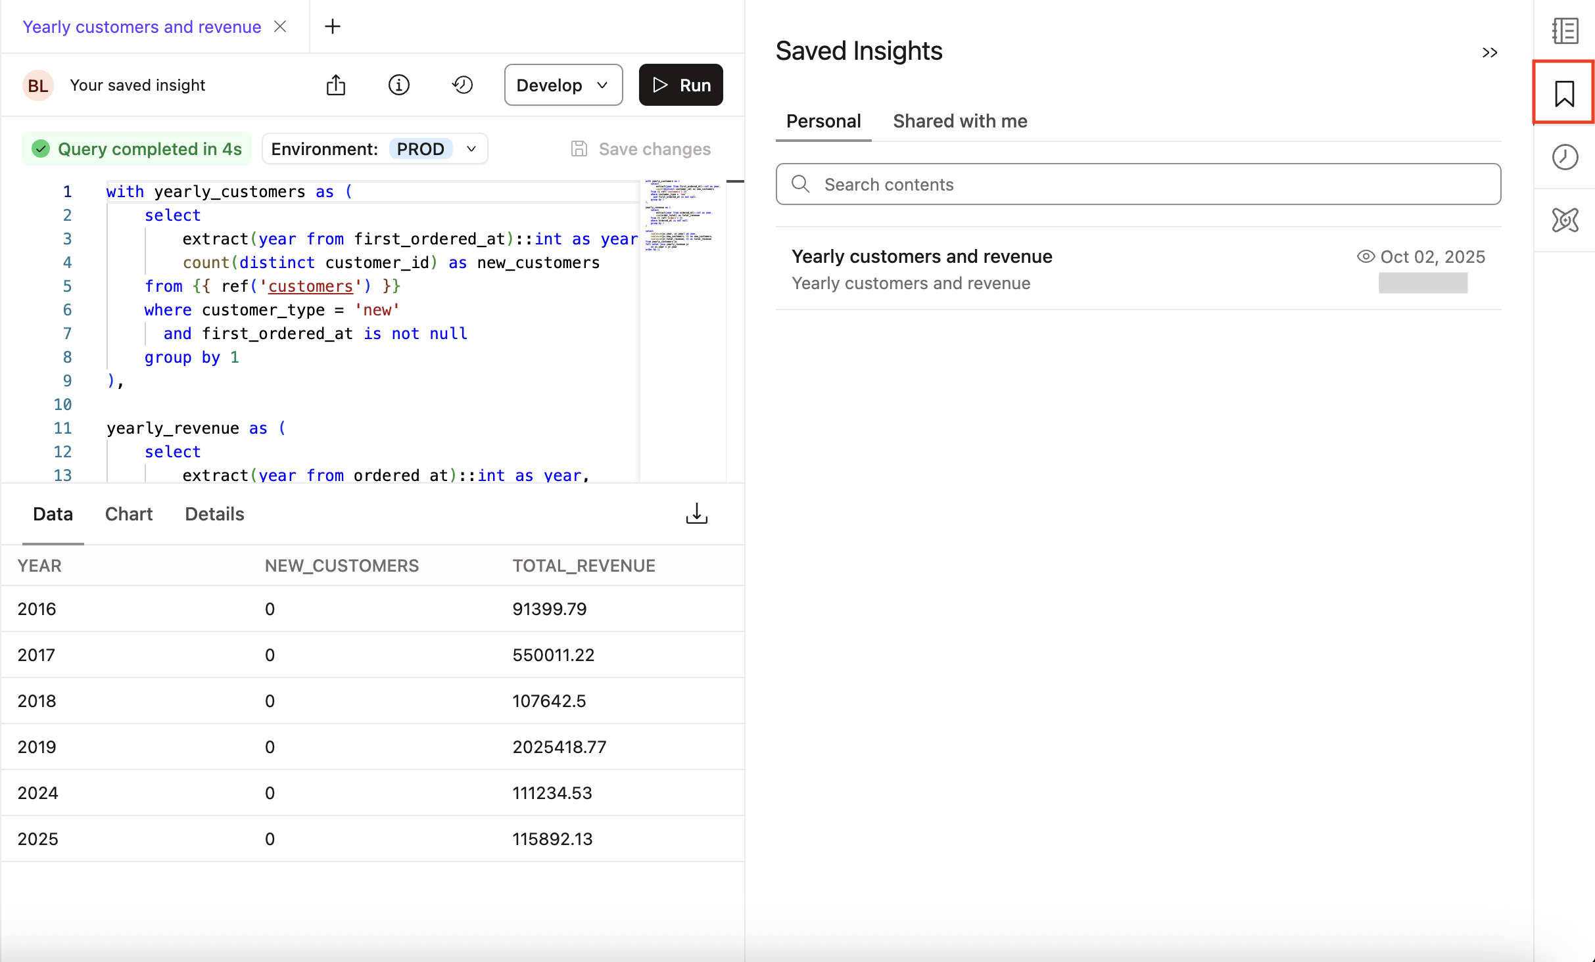Collapse the Saved Insights panel
Image resolution: width=1595 pixels, height=962 pixels.
[1490, 53]
